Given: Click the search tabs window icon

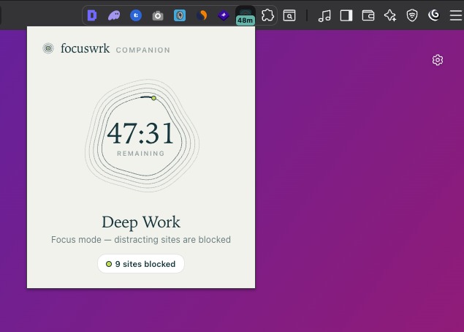Looking at the screenshot, I should [x=289, y=15].
